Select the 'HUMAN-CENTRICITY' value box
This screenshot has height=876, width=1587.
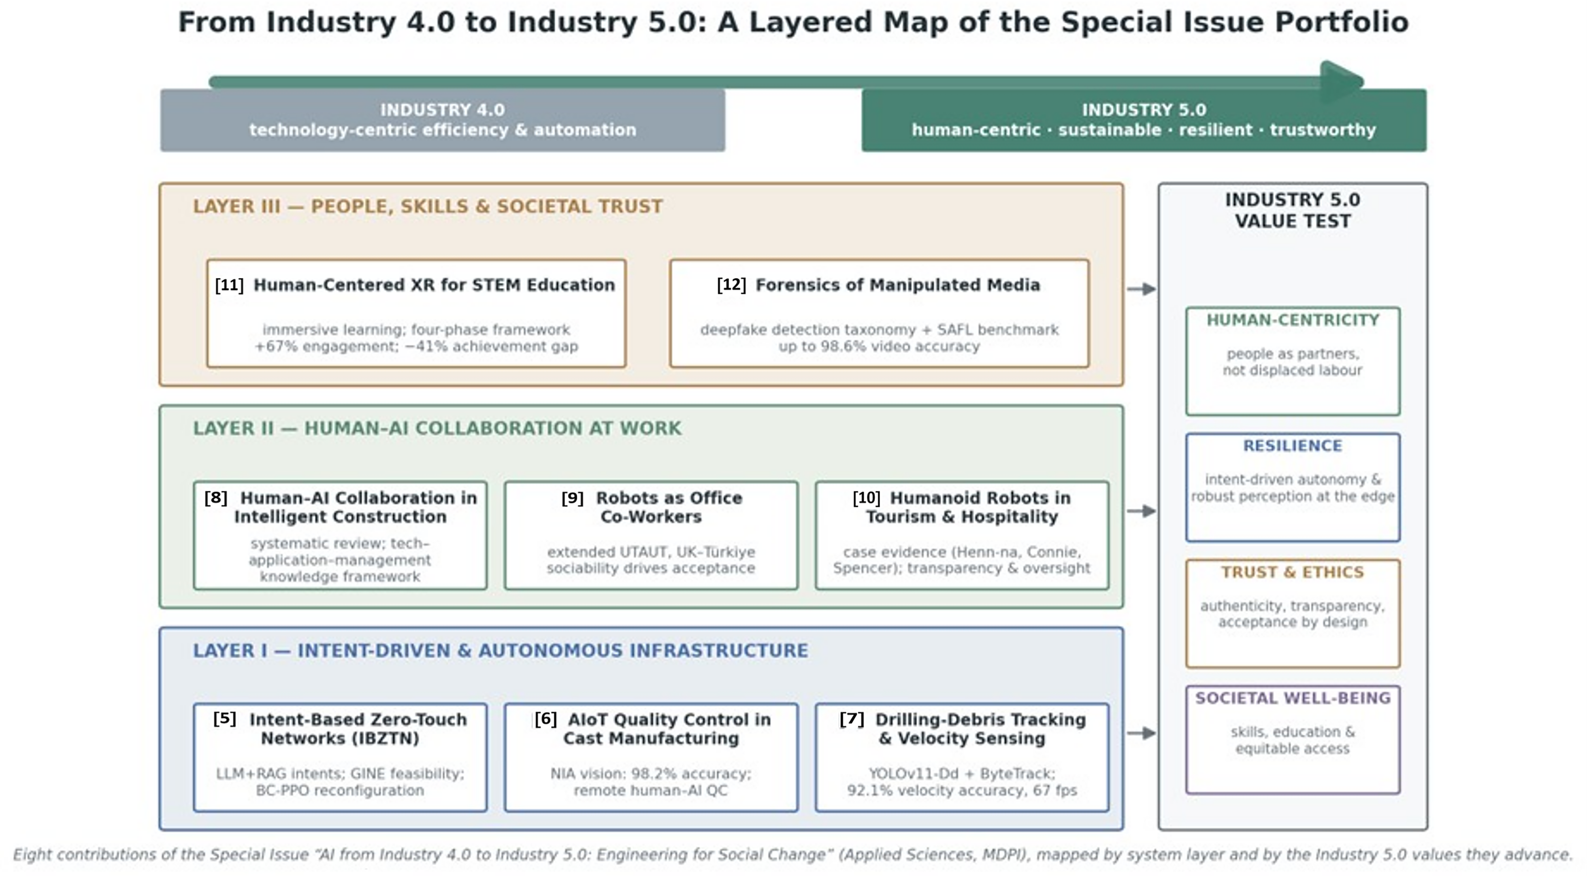coord(1293,361)
